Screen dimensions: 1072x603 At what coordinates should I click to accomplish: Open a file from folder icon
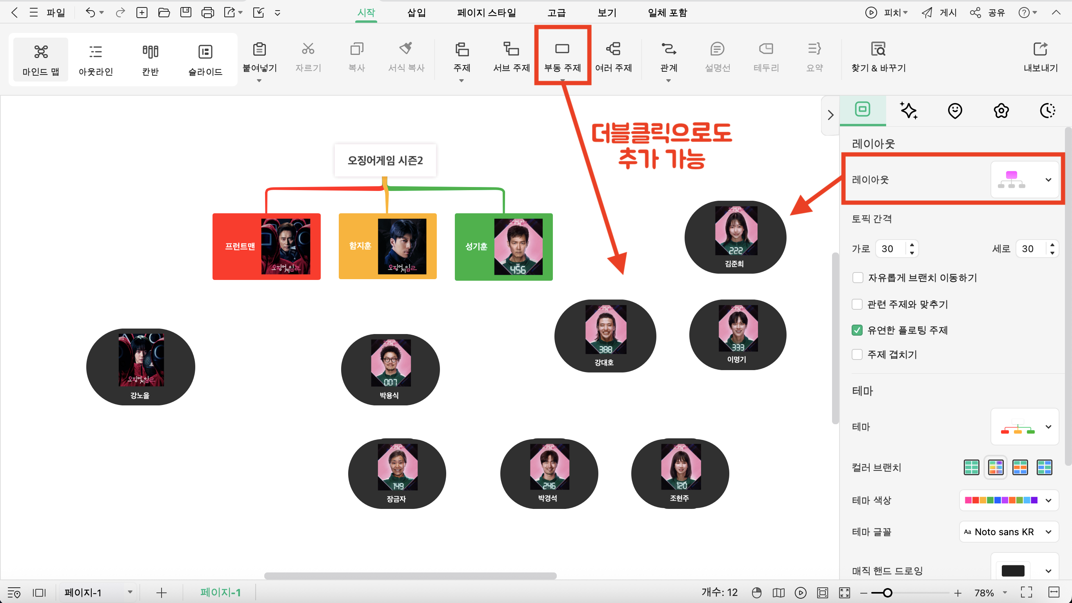pos(164,13)
